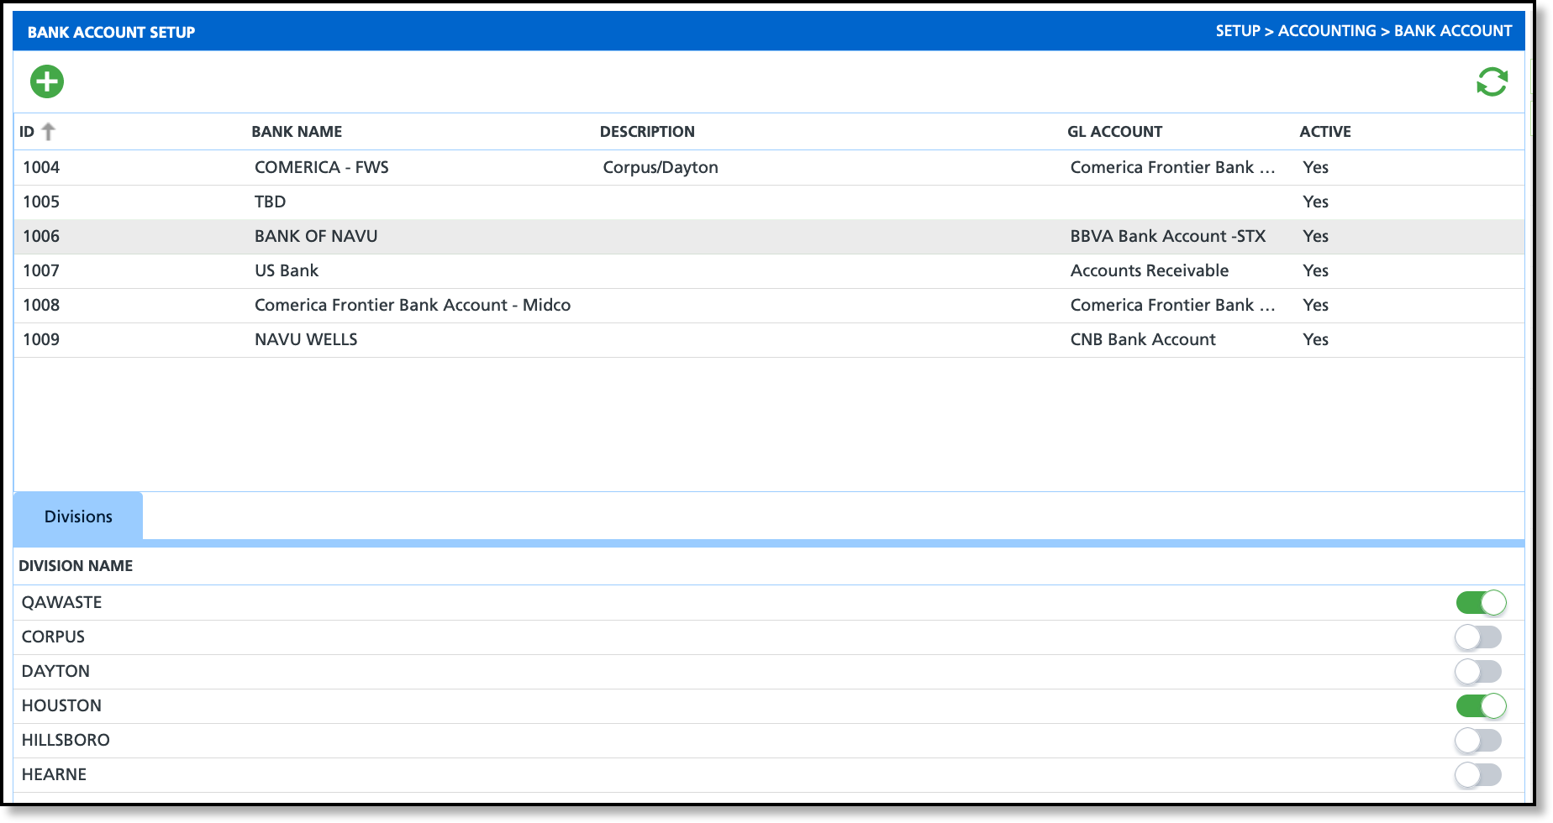Viewport: 1553px width, 823px height.
Task: Click the BBVA Bank Account -STX cell
Action: [1168, 236]
